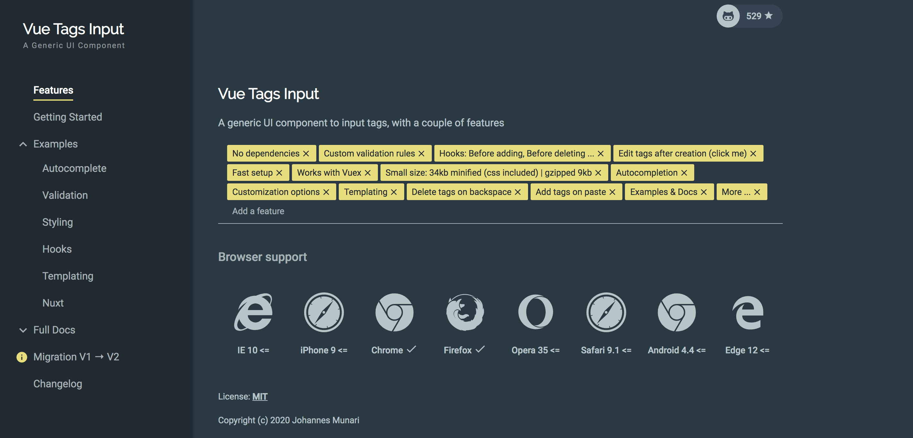Collapse the Examples section
Viewport: 913px width, 438px height.
[23, 144]
